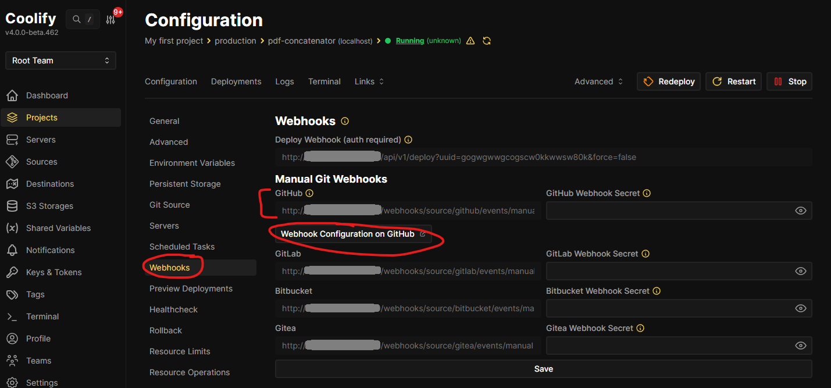Image resolution: width=831 pixels, height=388 pixels.
Task: Click the GitHub Webhook Secret input field
Action: click(x=679, y=211)
